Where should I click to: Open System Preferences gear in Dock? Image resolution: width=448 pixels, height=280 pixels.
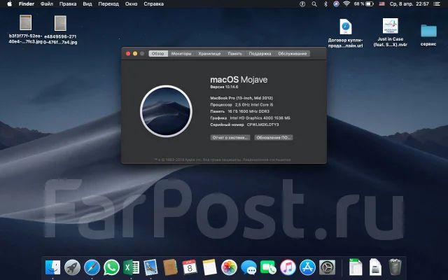click(327, 267)
